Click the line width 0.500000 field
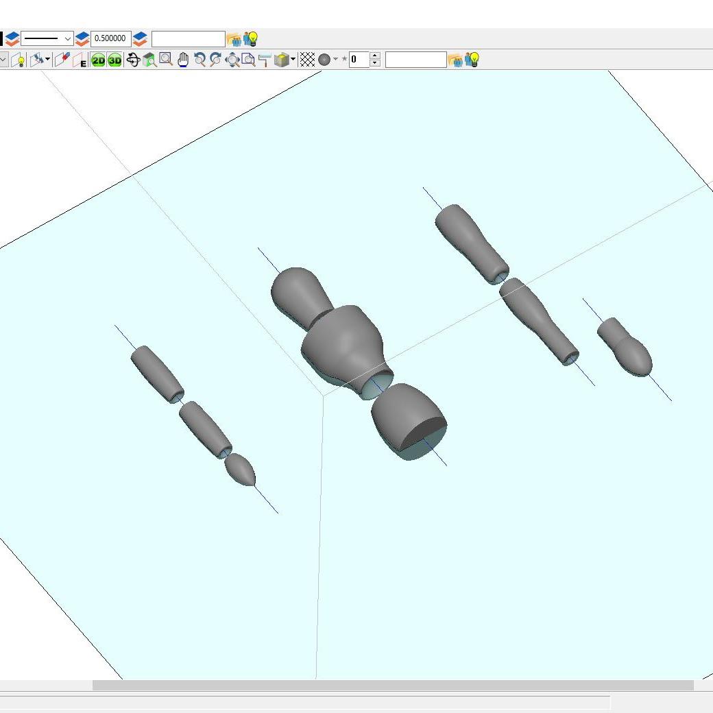The height and width of the screenshot is (713, 713). 110,38
